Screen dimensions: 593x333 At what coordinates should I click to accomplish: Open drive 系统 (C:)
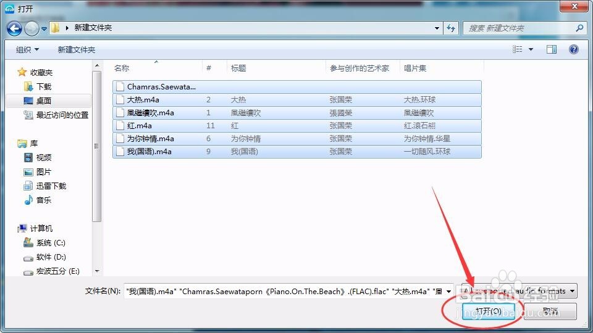click(x=51, y=243)
